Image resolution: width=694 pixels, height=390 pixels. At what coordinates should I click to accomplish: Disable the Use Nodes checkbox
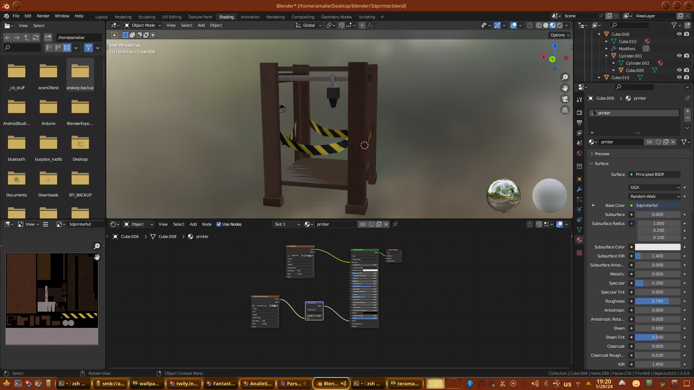point(219,224)
